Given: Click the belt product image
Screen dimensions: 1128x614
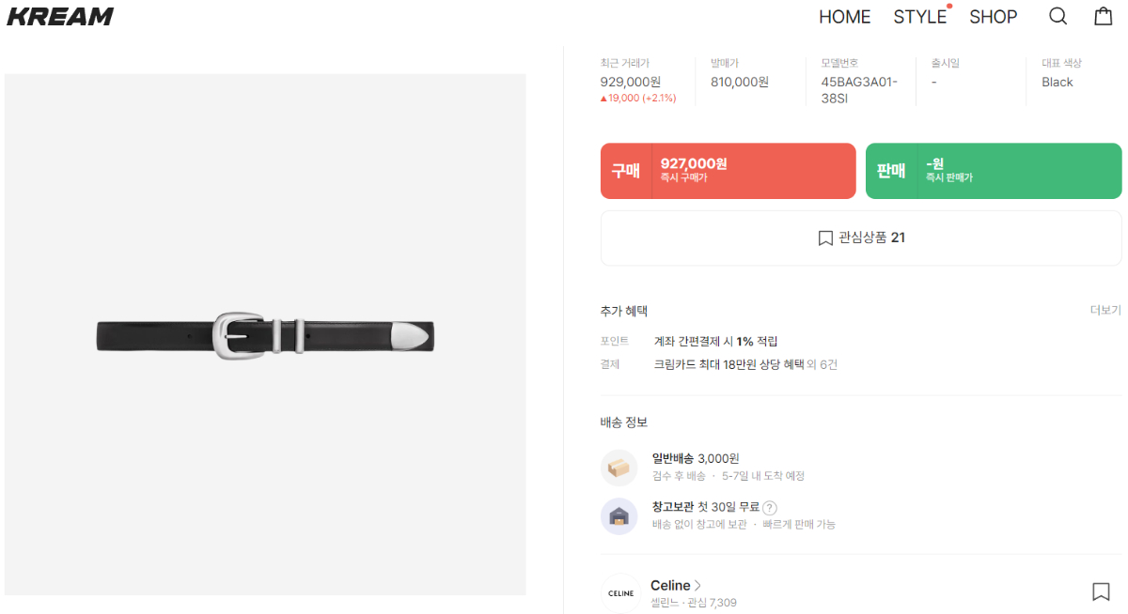Looking at the screenshot, I should [265, 334].
